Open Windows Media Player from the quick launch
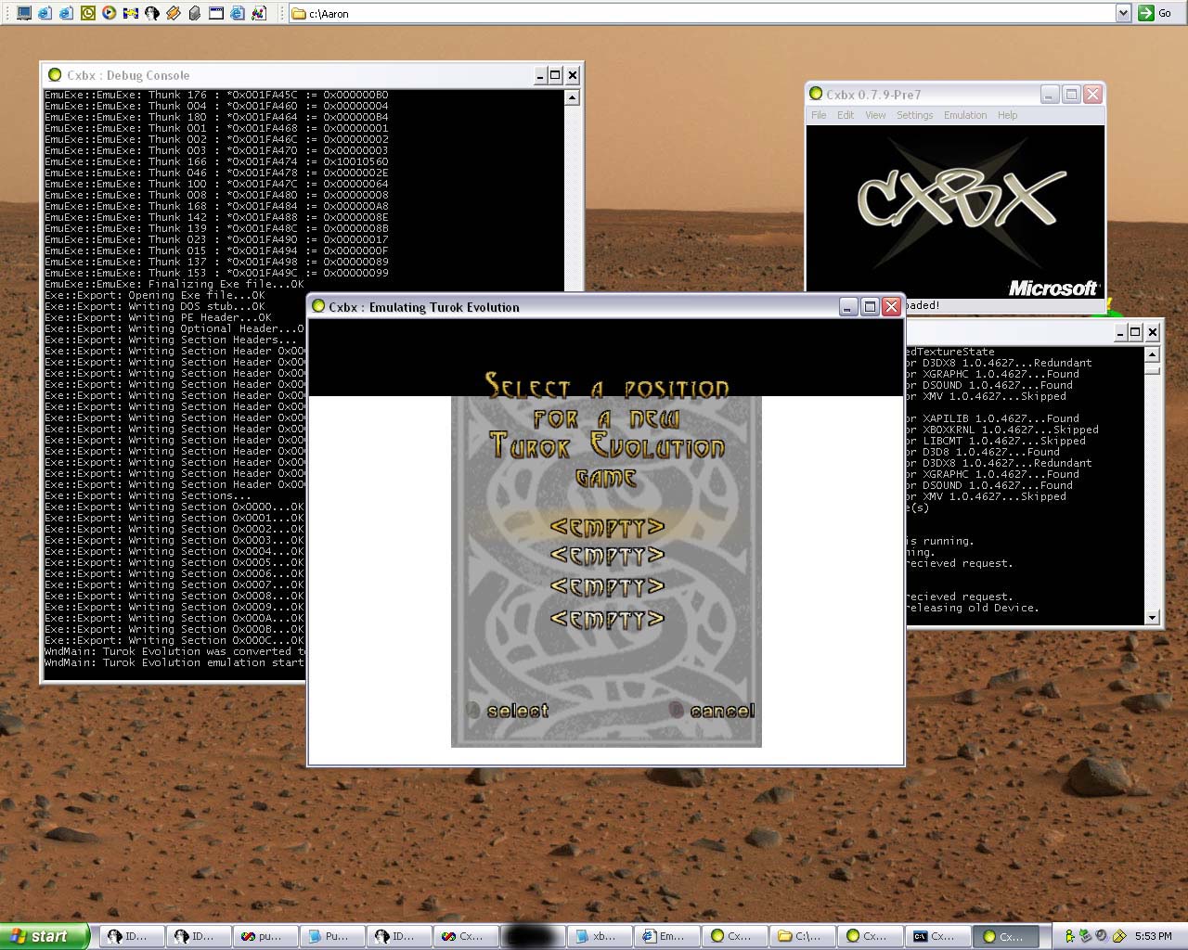Image resolution: width=1188 pixels, height=950 pixels. point(110,13)
